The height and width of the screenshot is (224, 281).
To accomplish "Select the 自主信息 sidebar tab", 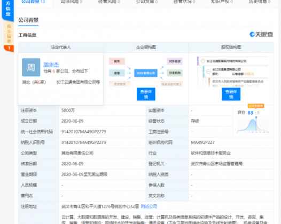I will coord(9,34).
